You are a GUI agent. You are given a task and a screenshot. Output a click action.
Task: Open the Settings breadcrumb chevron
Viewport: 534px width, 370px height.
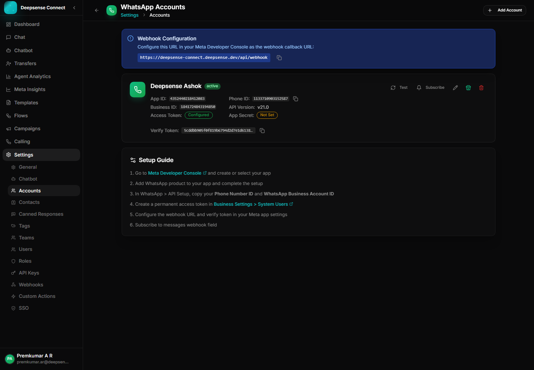(144, 15)
